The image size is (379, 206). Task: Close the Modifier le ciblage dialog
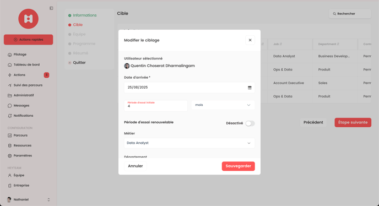(x=250, y=40)
